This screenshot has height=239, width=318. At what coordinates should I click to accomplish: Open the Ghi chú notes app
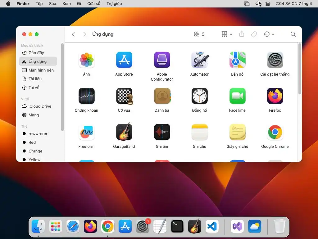(200, 132)
